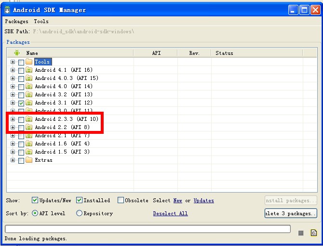This screenshot has height=246, width=323.
Task: Select the Android 4.0.3 (API 15) row text
Action: 67,78
